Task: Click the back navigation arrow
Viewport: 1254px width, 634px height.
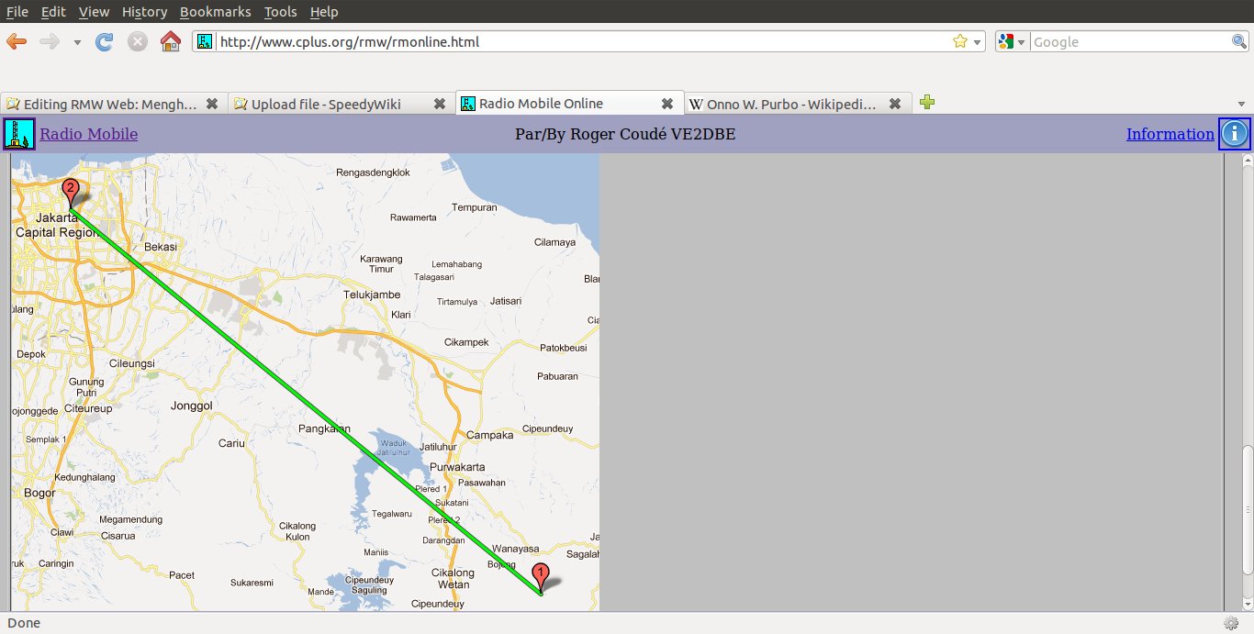Action: tap(17, 41)
